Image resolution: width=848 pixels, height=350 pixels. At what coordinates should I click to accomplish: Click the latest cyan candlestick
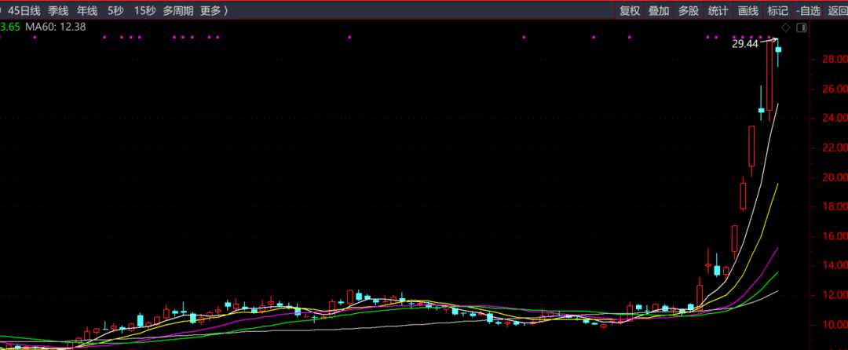778,49
